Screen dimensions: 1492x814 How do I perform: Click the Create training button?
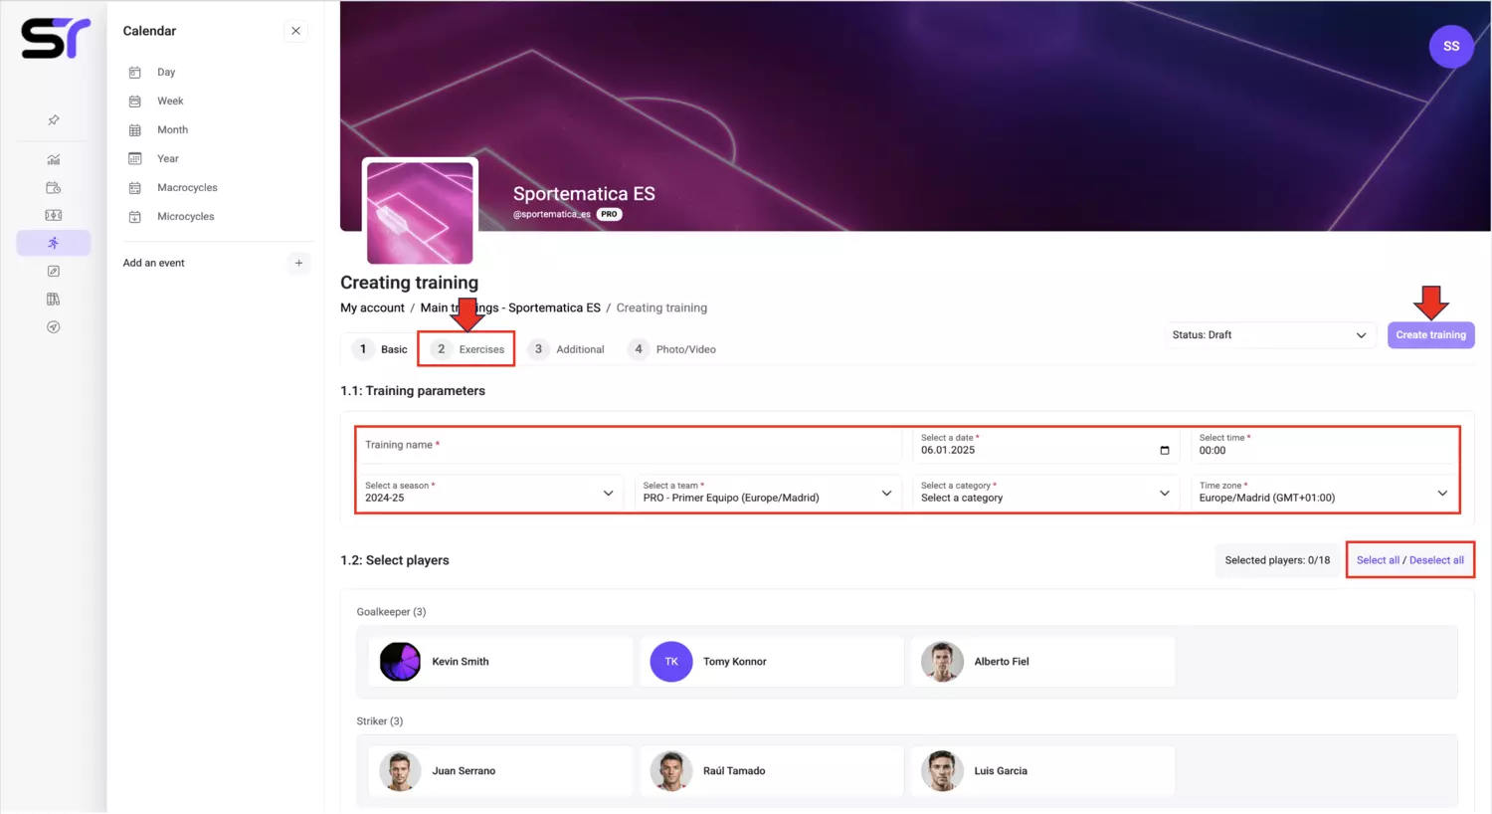[1430, 335]
